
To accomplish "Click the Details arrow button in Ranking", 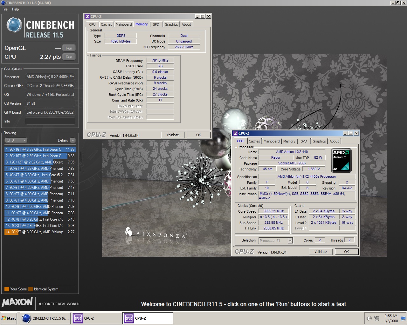I will [x=73, y=140].
